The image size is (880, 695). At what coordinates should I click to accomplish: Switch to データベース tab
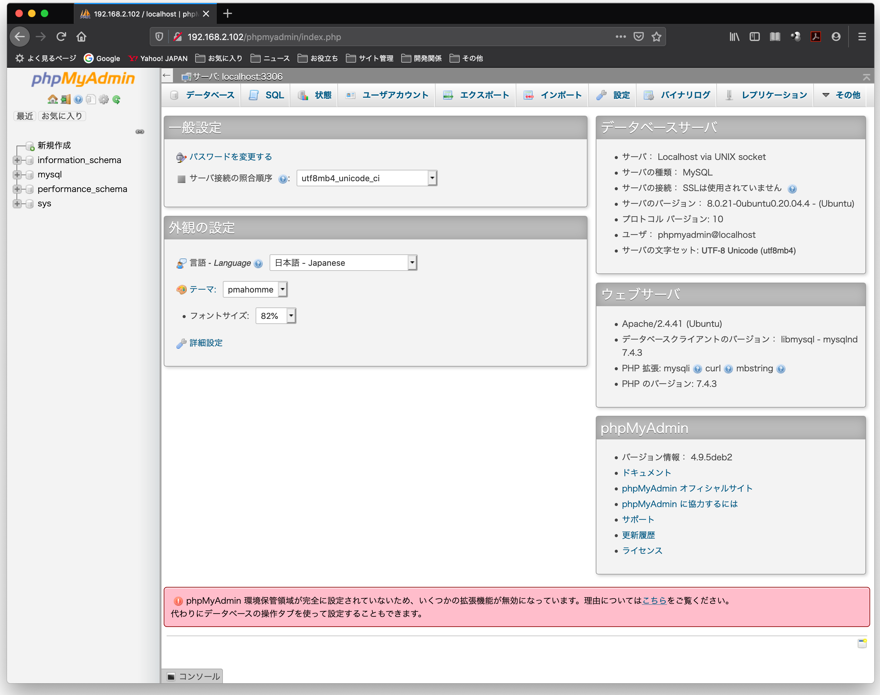coord(202,95)
